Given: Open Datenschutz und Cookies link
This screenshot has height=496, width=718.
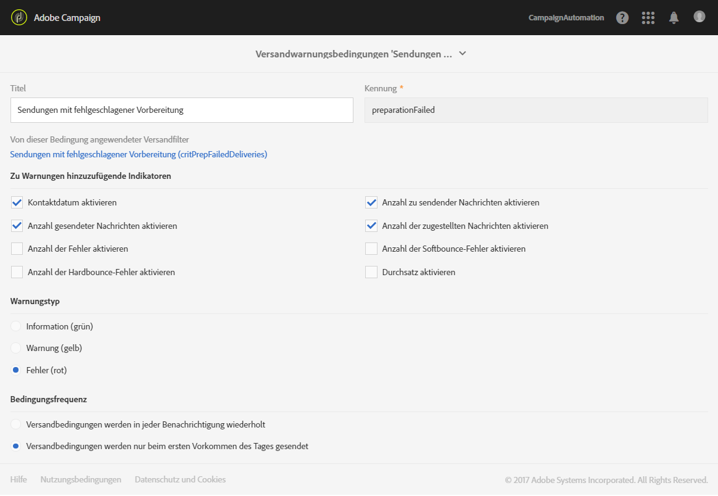Looking at the screenshot, I should click(180, 479).
